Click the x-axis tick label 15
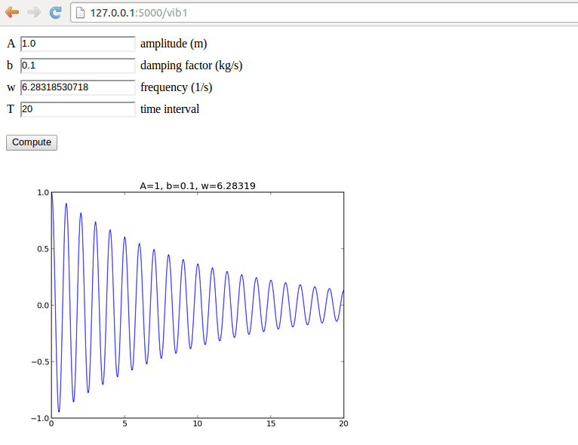 pyautogui.click(x=271, y=424)
